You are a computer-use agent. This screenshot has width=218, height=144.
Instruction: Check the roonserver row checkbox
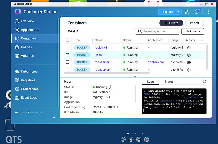67,62
